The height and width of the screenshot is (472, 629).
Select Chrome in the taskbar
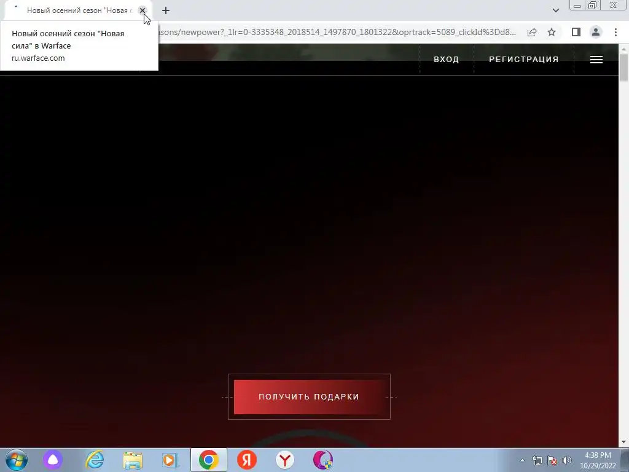(x=209, y=460)
